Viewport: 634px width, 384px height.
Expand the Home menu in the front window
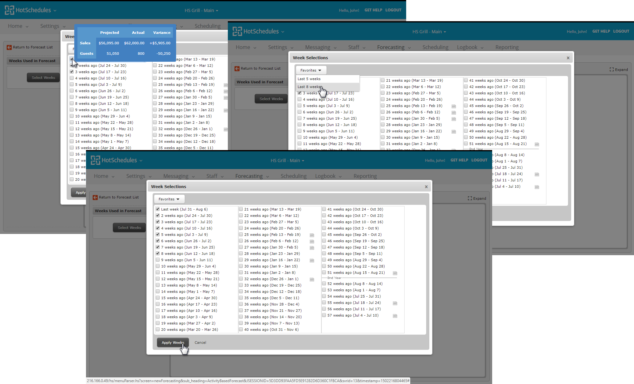coord(104,176)
